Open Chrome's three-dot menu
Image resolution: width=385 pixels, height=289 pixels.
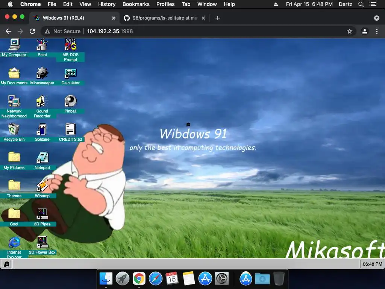tap(377, 31)
